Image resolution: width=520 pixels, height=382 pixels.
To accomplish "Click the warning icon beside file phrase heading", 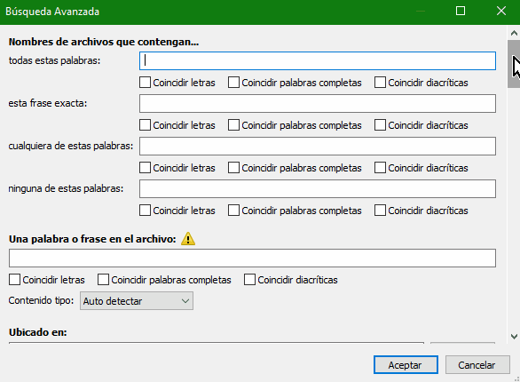I will [x=188, y=239].
